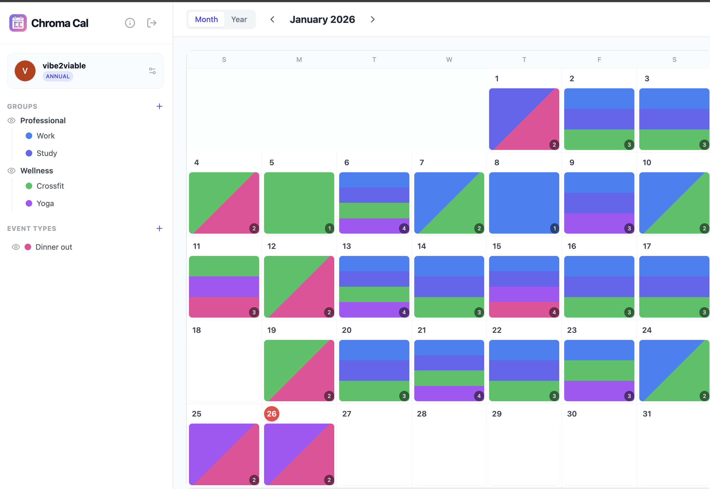
Task: Navigate to December using the left chevron
Action: tap(272, 19)
